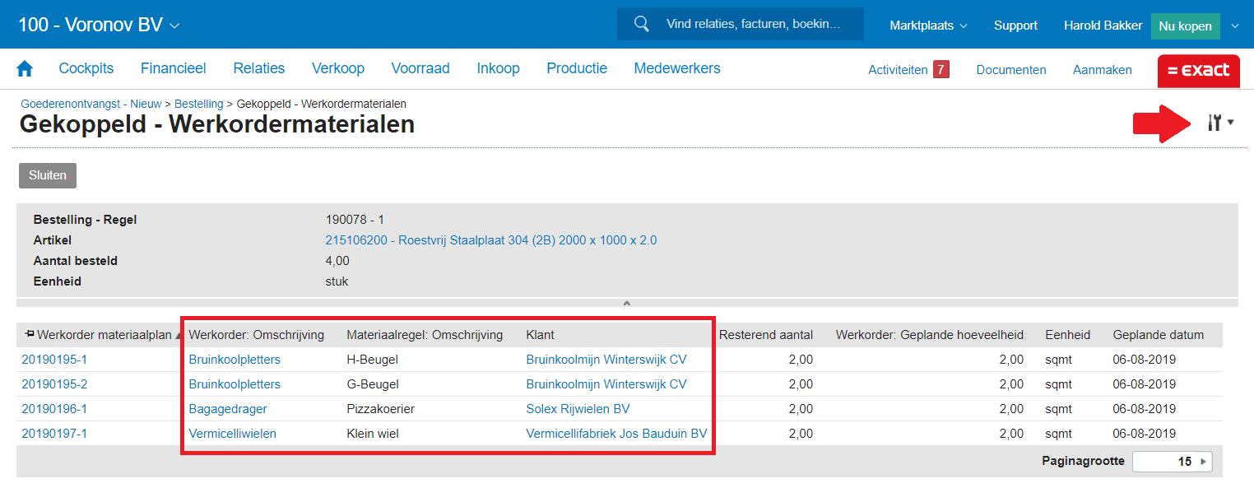Open Bruinkoolmijn Winterswijk CV in H-Beugel row

pyautogui.click(x=606, y=360)
